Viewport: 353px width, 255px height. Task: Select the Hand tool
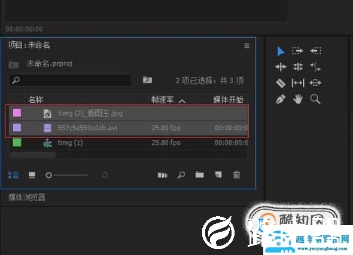[x=298, y=99]
